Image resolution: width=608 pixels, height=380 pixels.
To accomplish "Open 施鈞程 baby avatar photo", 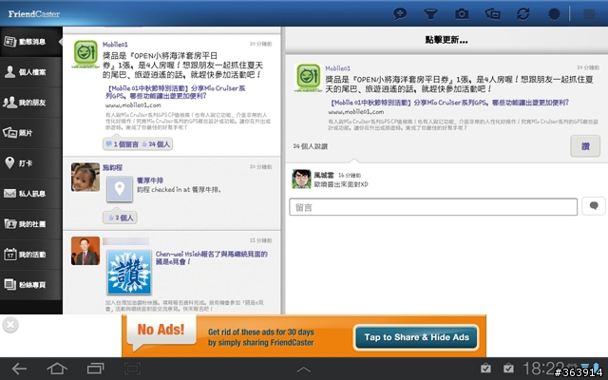I will 85,177.
